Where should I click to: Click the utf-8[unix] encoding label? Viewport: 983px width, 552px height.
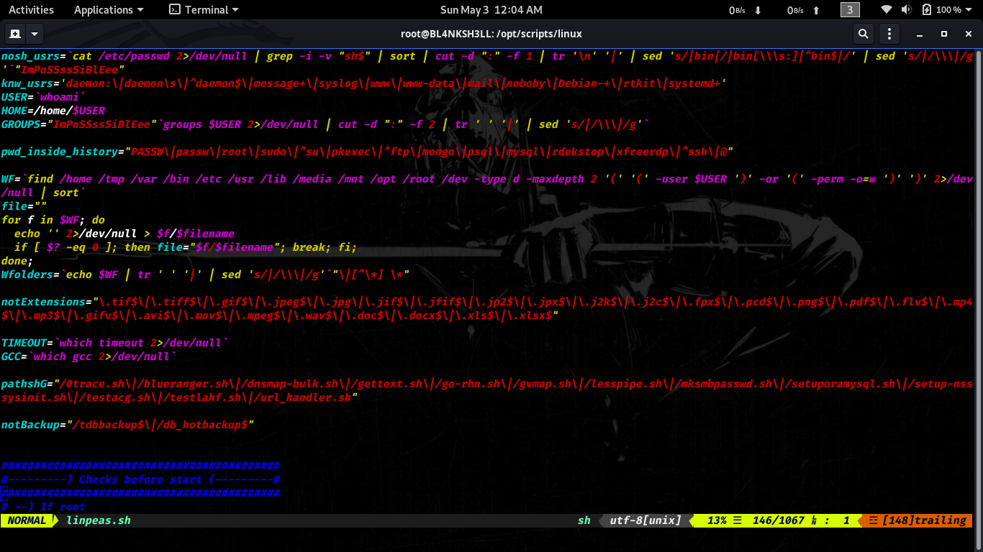click(x=645, y=520)
